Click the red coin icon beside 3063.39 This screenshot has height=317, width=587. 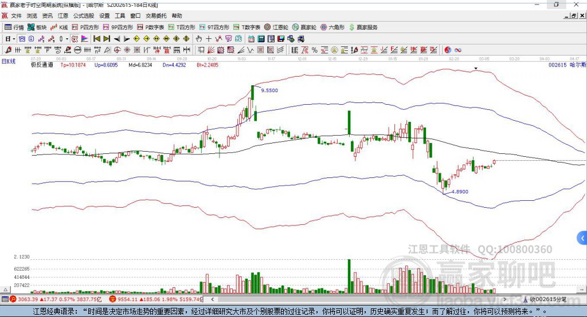tap(13, 299)
